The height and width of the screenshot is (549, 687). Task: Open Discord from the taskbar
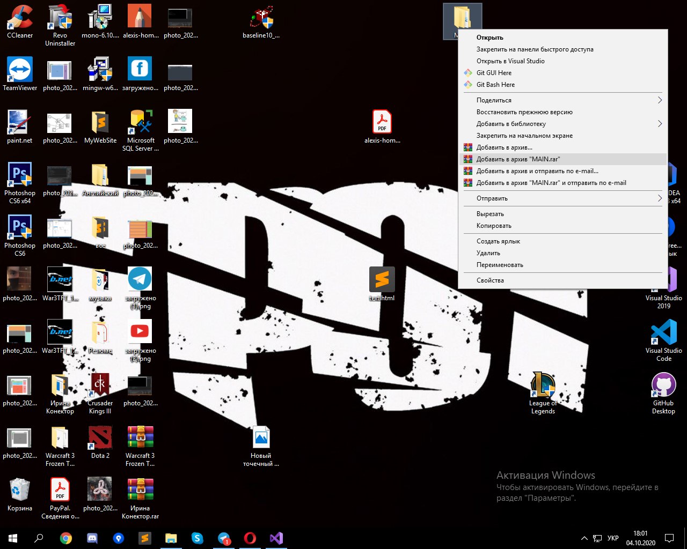pos(92,538)
